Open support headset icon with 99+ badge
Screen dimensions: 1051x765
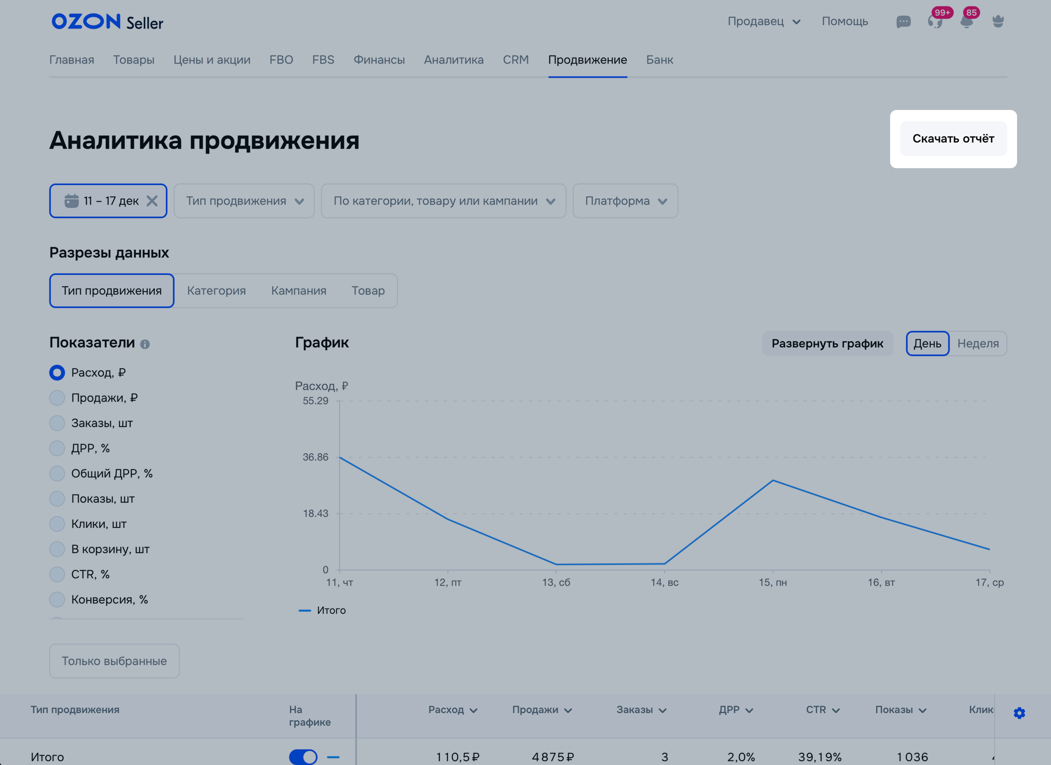(x=935, y=22)
